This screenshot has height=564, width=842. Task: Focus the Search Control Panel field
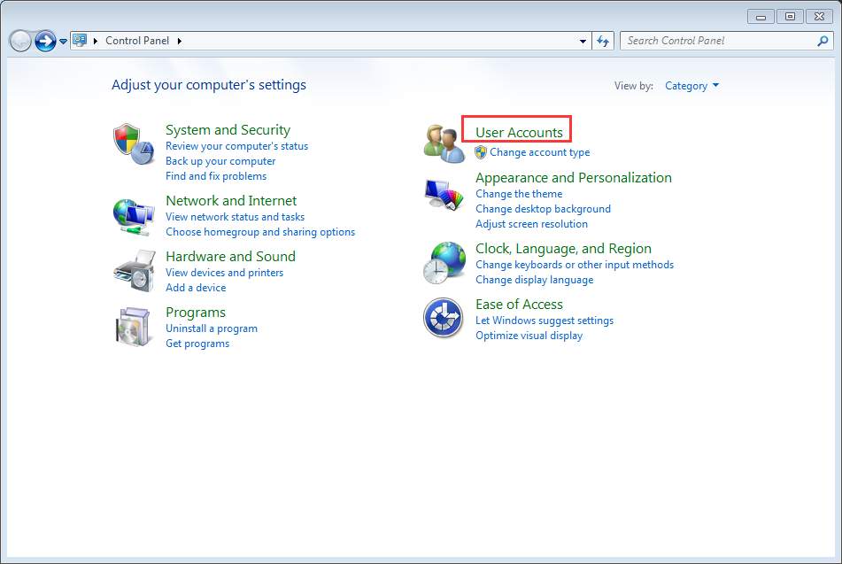click(x=717, y=41)
